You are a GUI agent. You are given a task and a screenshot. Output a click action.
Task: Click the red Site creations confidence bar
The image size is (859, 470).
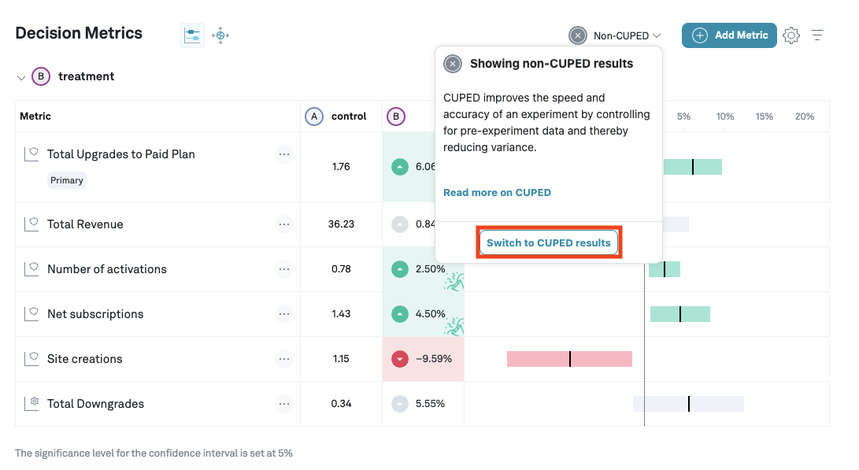[569, 359]
